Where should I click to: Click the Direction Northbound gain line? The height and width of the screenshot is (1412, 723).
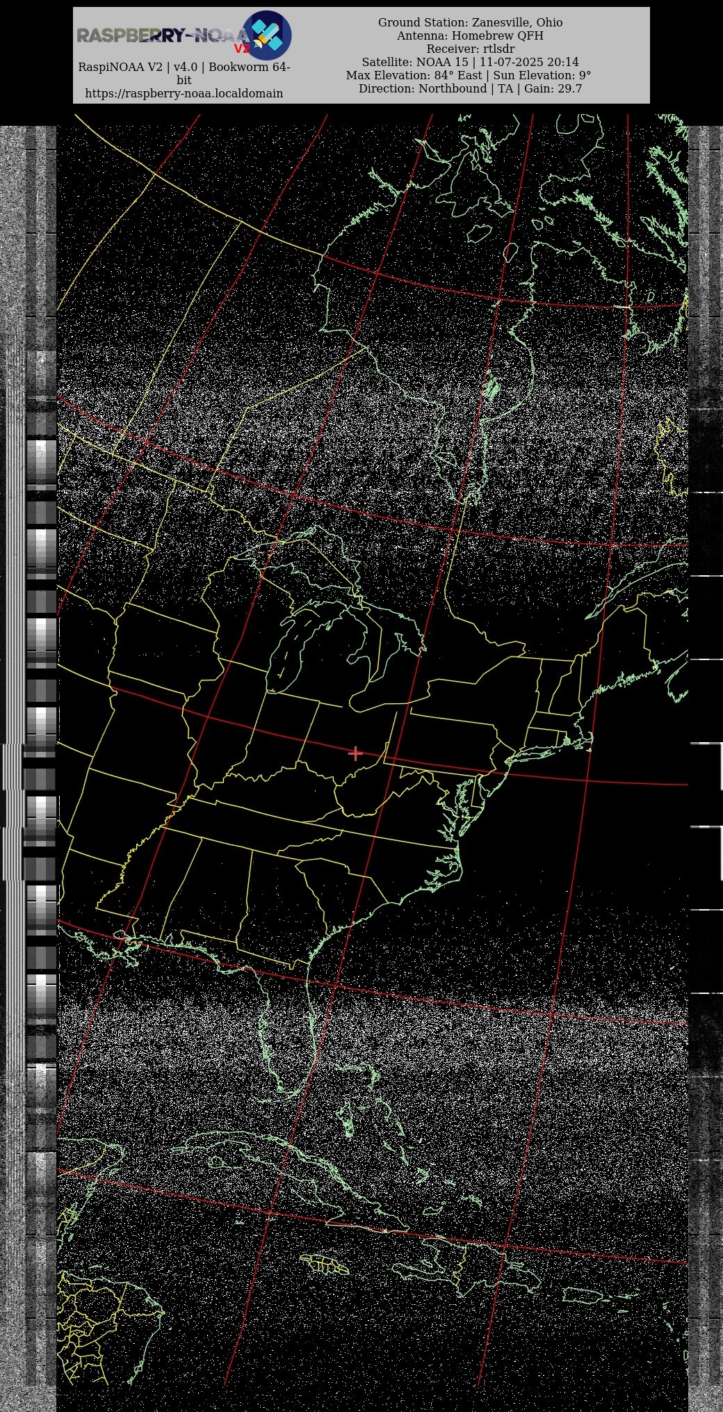click(470, 88)
